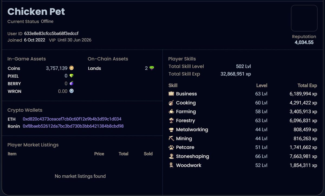Click the Business skill name
Image resolution: width=325 pixels, height=196 pixels.
click(186, 94)
